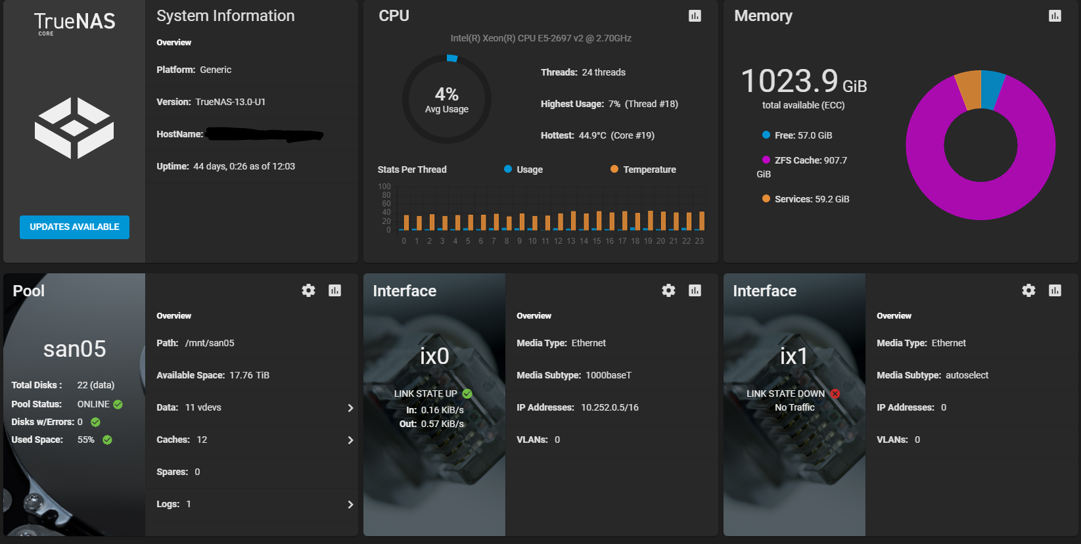
Task: Click the Usage legend blue dot
Action: pyautogui.click(x=508, y=169)
